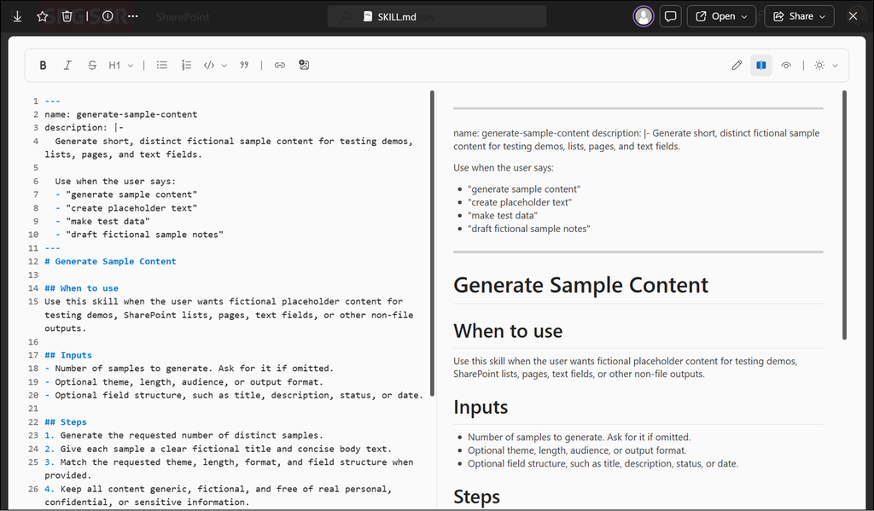Add file to favorites with star icon
The height and width of the screenshot is (511, 874).
click(43, 16)
